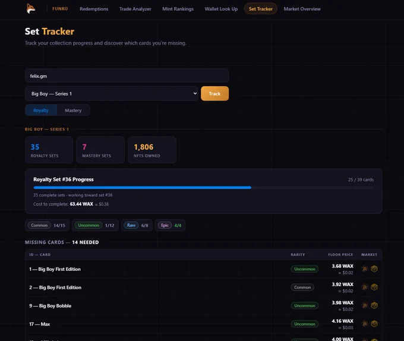
Task: Click the "3.92 WAX" floor price
Action: 342,285
